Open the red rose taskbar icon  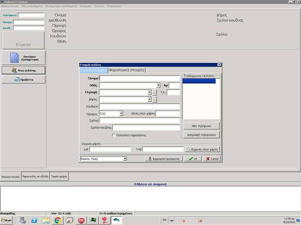tap(105, 220)
